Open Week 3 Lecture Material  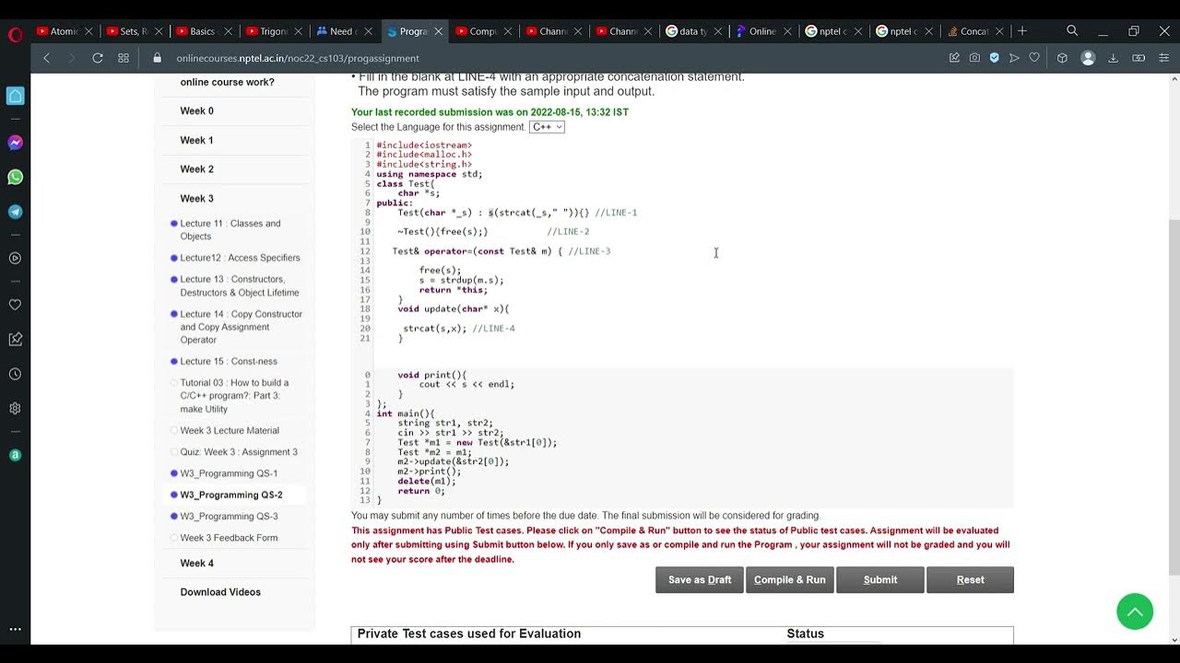230,431
